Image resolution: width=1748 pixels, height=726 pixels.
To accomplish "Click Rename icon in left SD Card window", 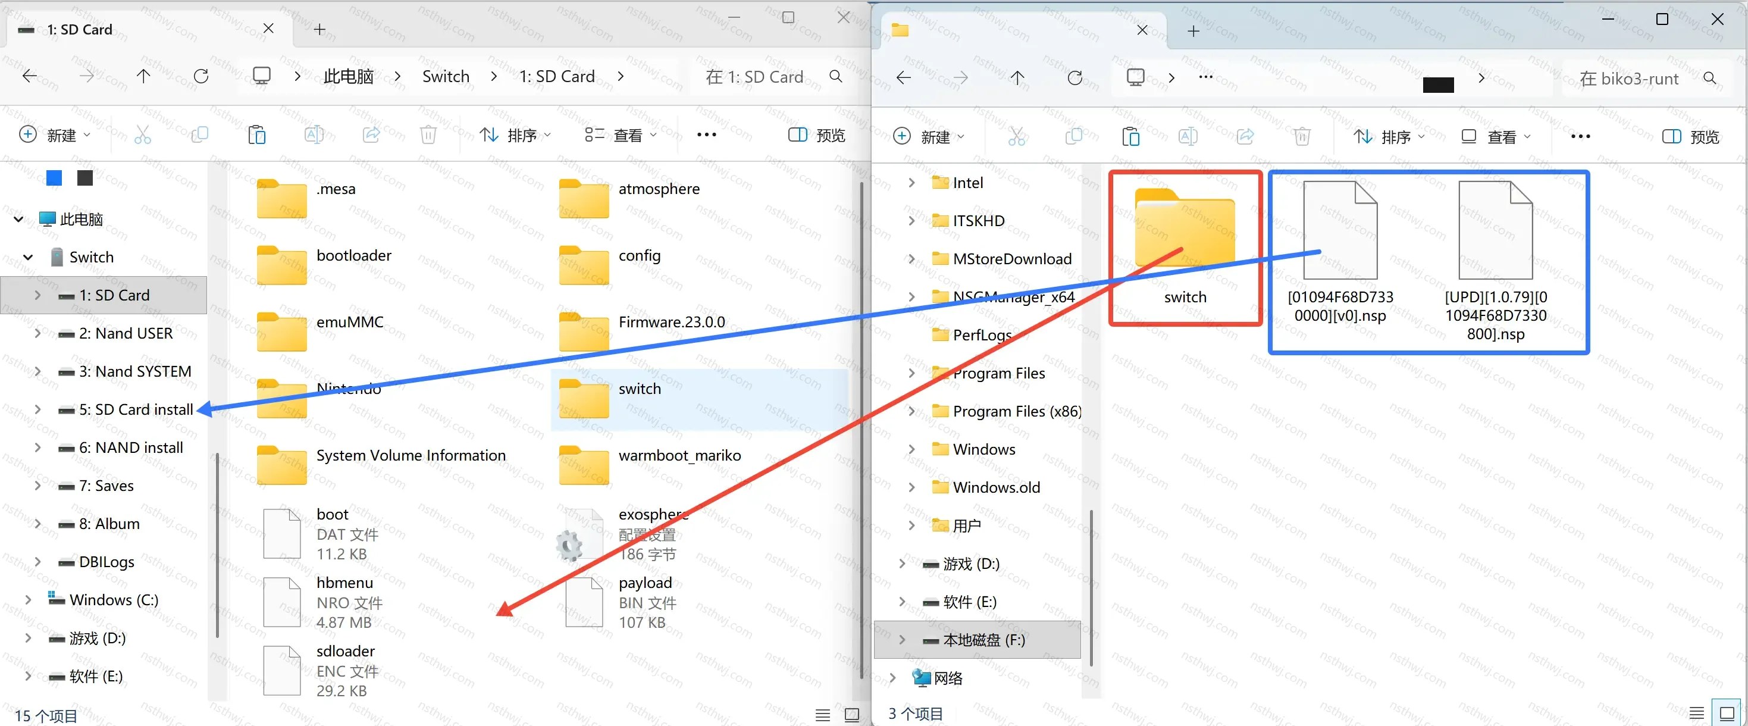I will point(314,134).
